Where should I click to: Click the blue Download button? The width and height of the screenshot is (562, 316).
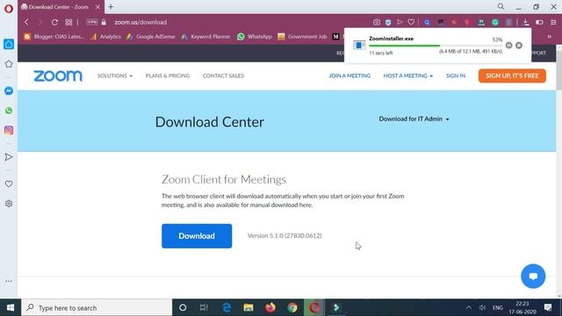pyautogui.click(x=197, y=236)
